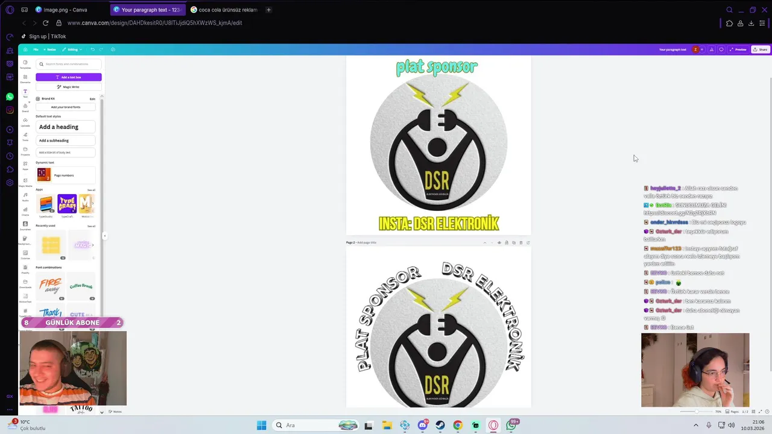Click Add a text box button
The width and height of the screenshot is (772, 434).
pos(69,77)
